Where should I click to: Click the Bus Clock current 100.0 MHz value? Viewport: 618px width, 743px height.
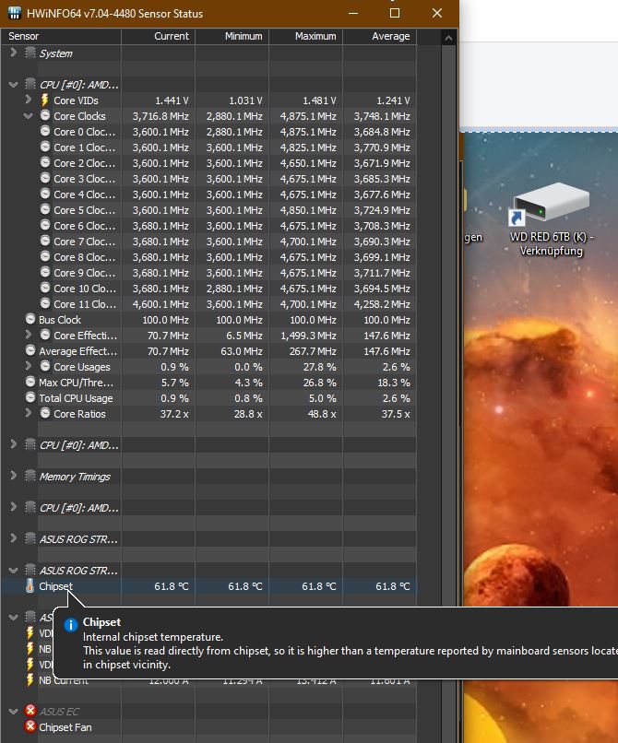165,320
